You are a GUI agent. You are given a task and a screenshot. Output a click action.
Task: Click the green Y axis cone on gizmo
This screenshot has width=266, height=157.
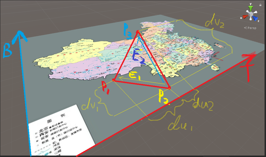tap(251, 8)
